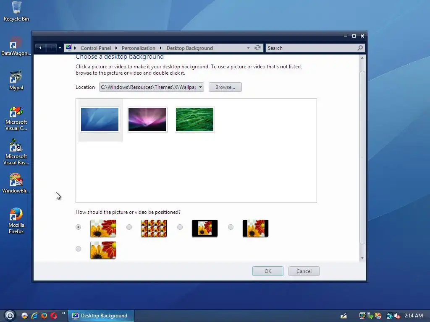This screenshot has width=430, height=322.
Task: Expand the arrow after Control Panel
Action: click(x=116, y=48)
